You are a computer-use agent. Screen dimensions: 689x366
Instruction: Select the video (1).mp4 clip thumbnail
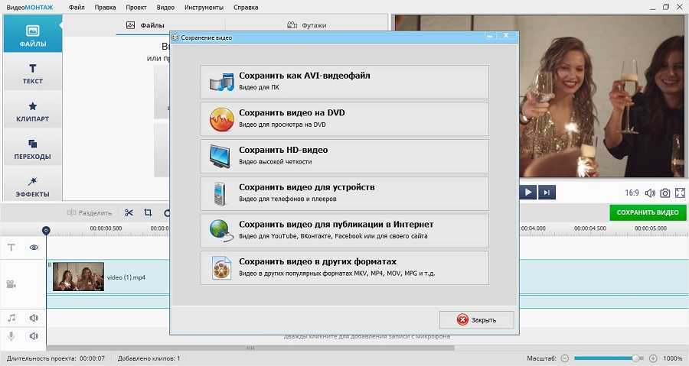78,277
